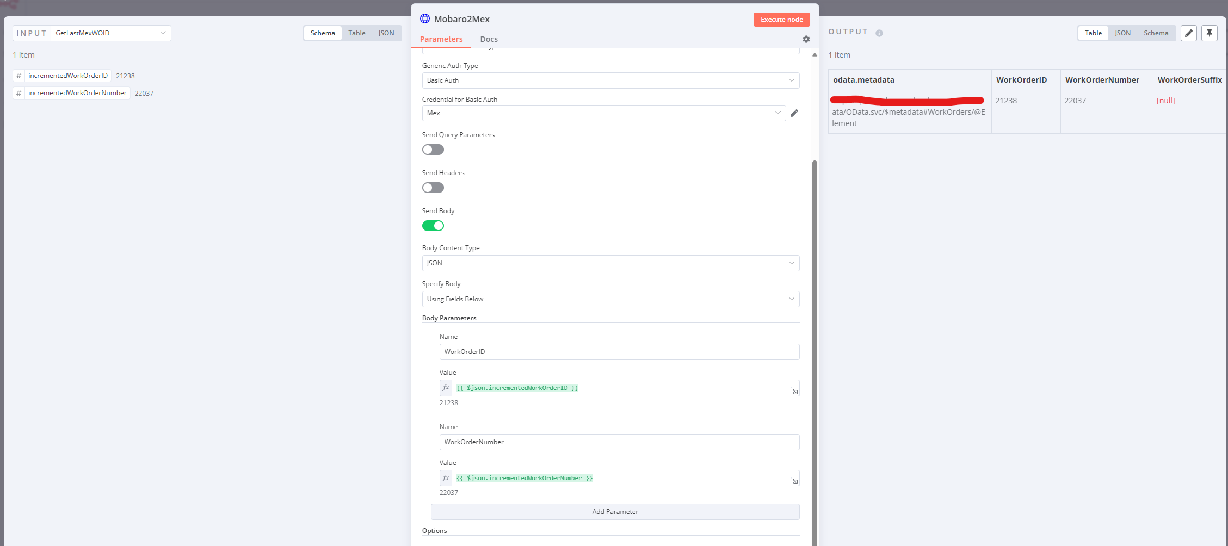
Task: Switch to the Docs tab
Action: pos(488,39)
